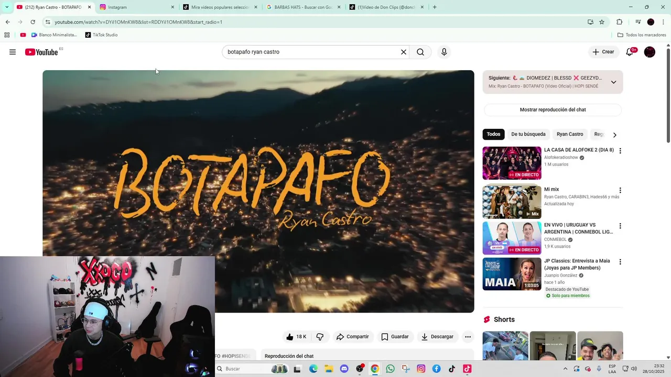Bookmark this page with the star
Viewport: 671px width, 377px height.
tap(602, 22)
